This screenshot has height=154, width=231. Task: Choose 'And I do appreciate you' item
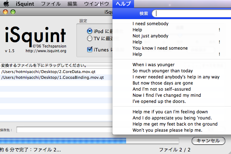(172, 118)
